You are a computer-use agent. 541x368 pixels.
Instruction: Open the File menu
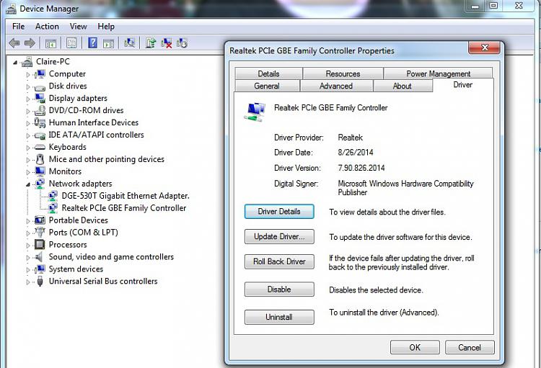pos(18,27)
